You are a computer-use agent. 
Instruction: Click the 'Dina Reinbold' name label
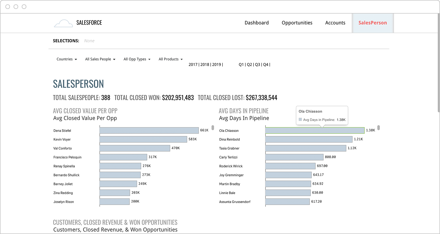229,140
